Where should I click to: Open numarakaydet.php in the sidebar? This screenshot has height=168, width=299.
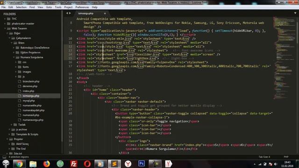(33, 110)
